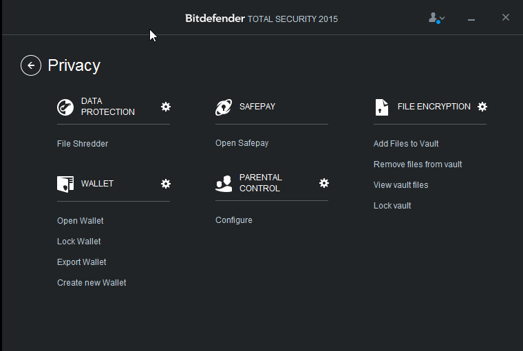Click the File Encryption locked-file icon
523x351 pixels.
coord(382,107)
